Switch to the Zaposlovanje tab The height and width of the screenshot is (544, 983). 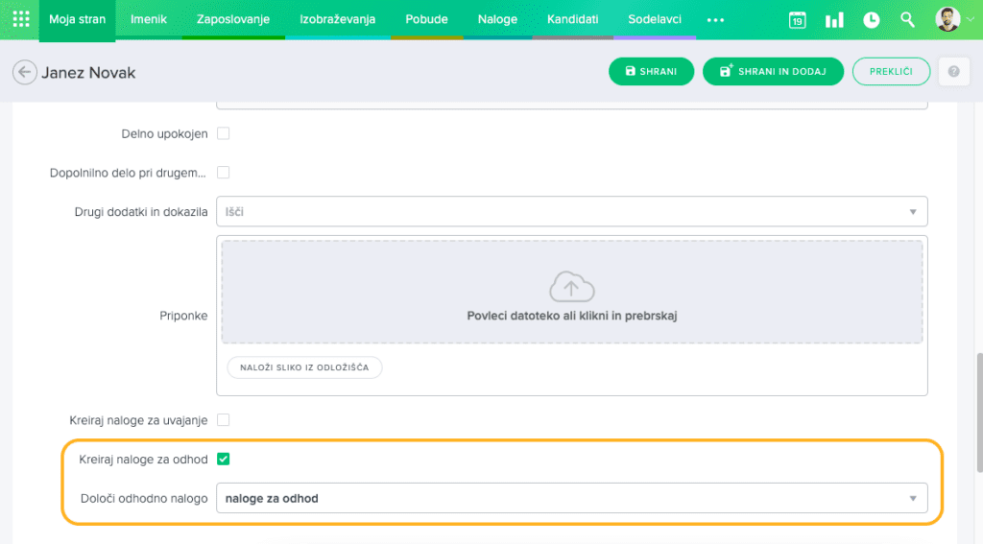(x=232, y=19)
